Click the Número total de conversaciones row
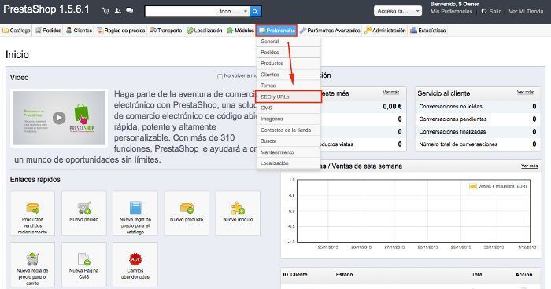Screen dimensions: 551x289 tap(478, 144)
